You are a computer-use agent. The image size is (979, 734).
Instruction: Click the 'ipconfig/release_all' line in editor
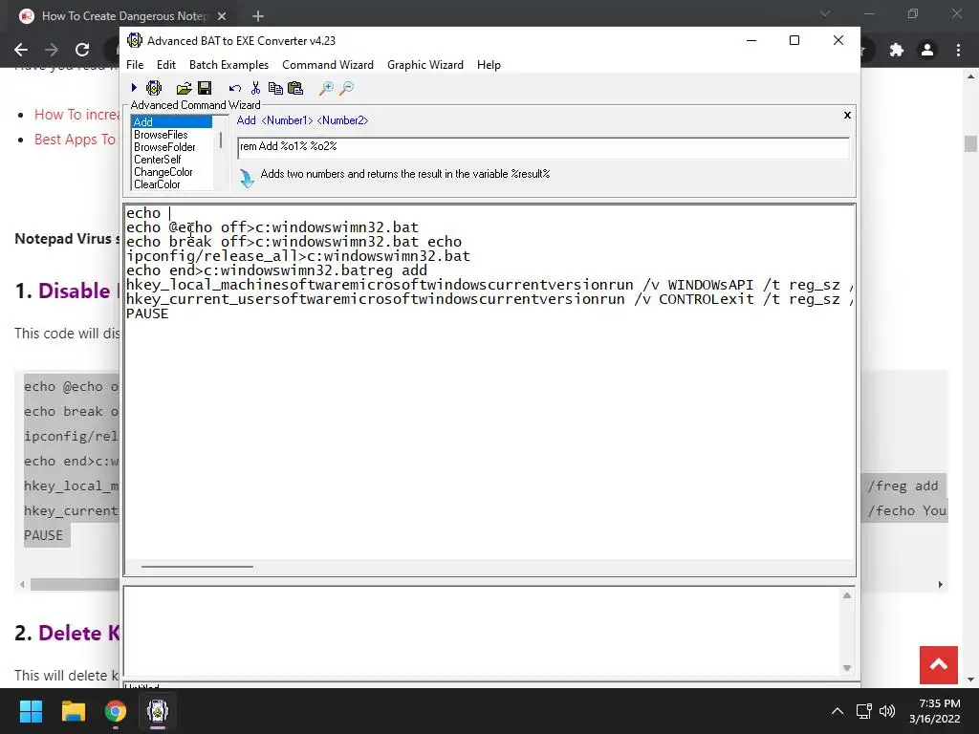tap(298, 256)
